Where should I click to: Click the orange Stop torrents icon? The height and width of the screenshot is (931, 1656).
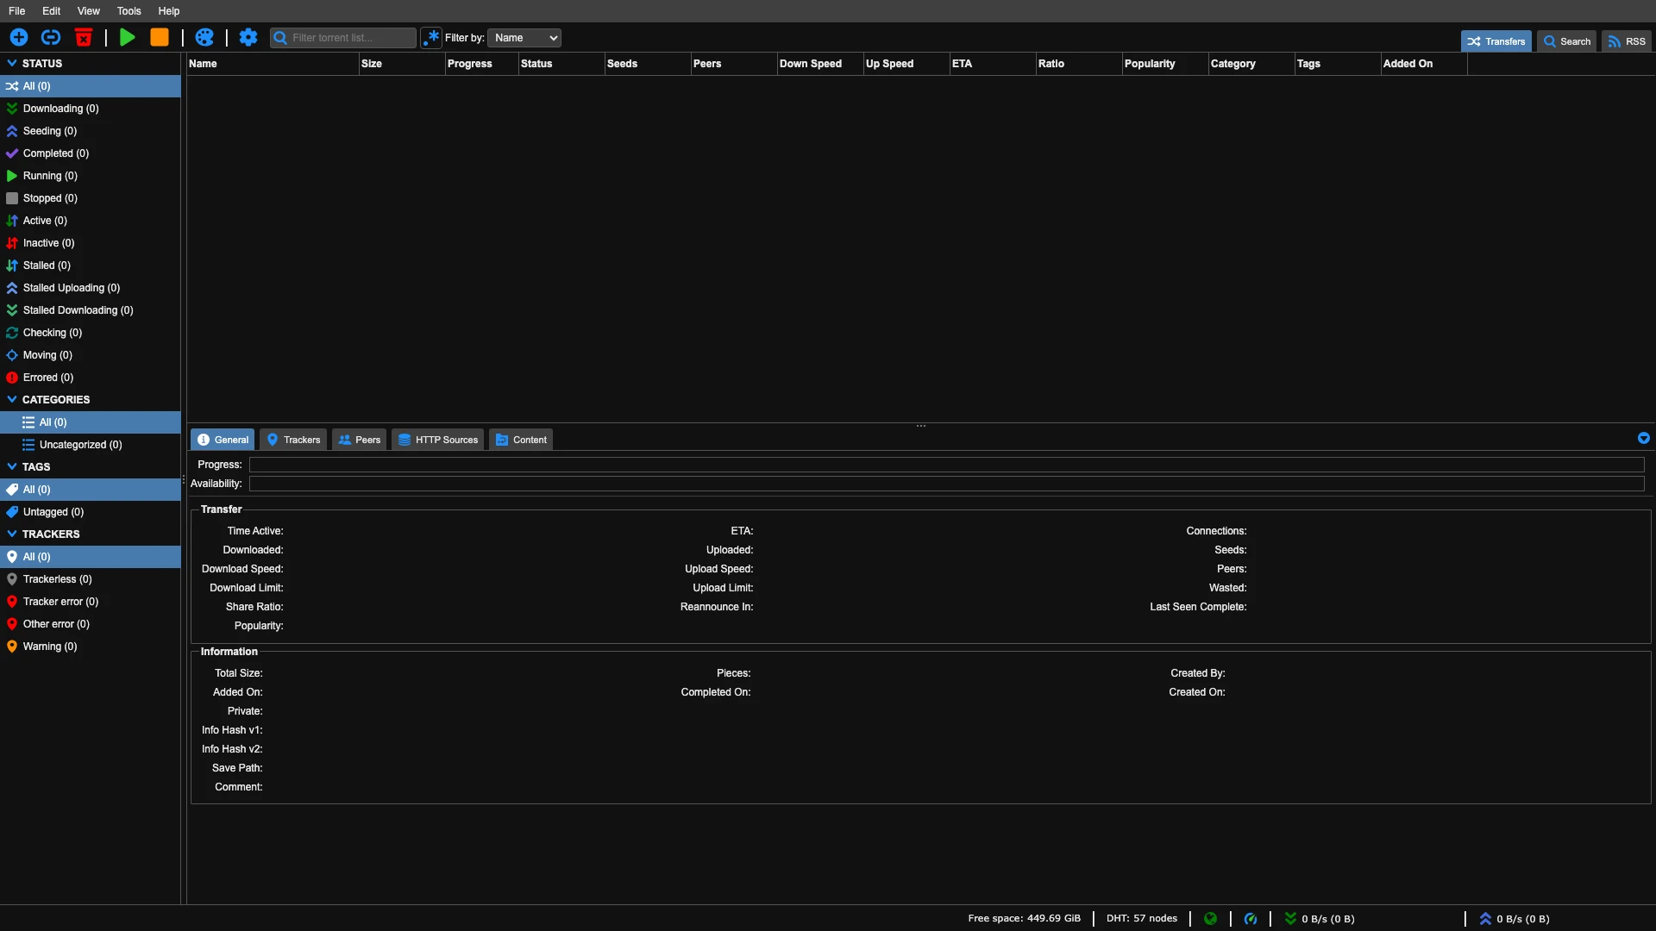(160, 37)
